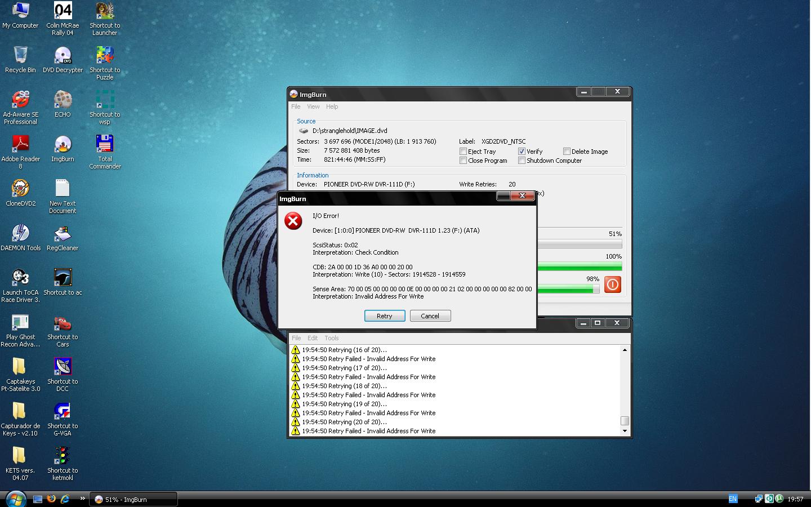Open ImgBurn View menu
The image size is (811, 507).
(x=313, y=106)
